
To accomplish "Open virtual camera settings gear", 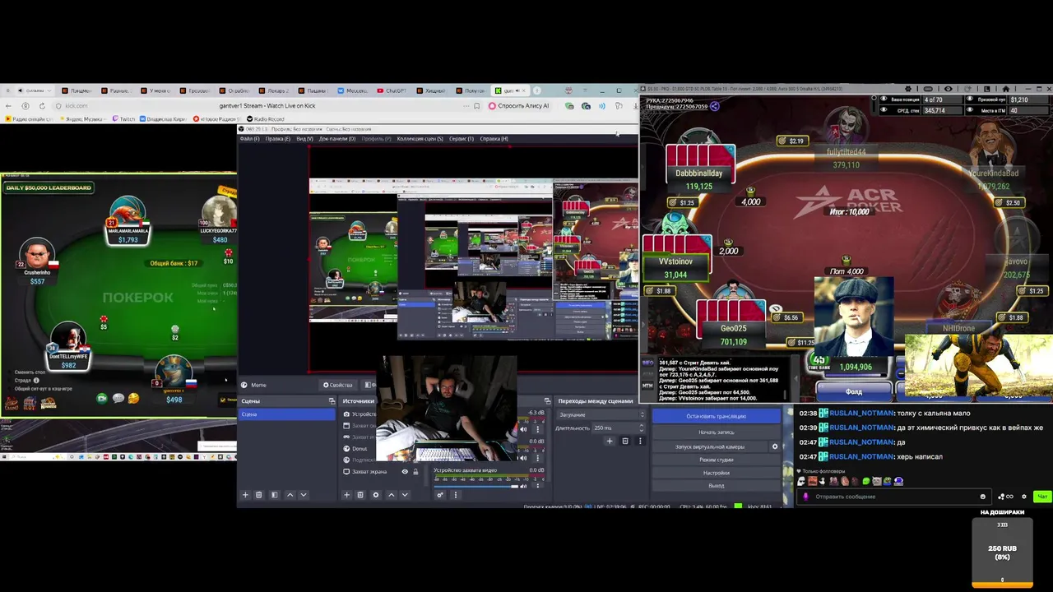I will tap(774, 446).
